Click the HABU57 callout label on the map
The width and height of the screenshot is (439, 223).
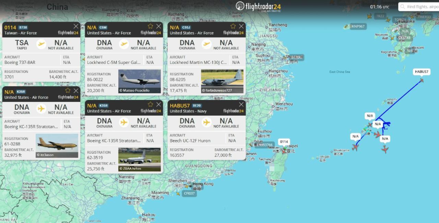422,72
